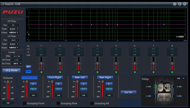Click the green indicator under EQ band 1

click(x=41, y=72)
